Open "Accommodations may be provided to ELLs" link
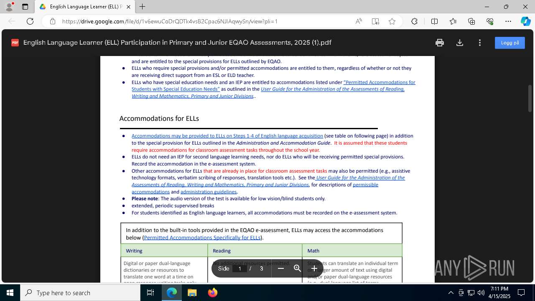 point(227,136)
